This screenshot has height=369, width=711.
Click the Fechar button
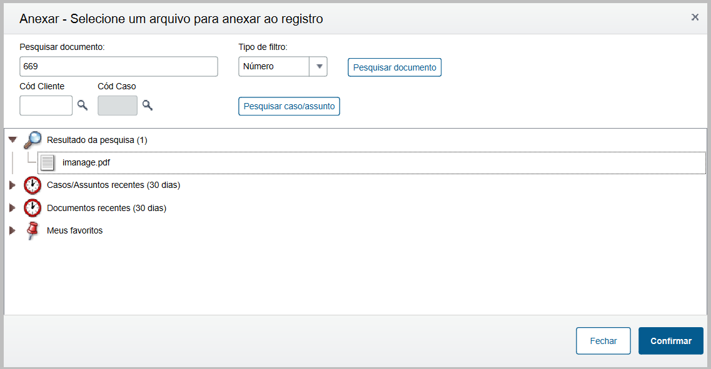coord(603,341)
